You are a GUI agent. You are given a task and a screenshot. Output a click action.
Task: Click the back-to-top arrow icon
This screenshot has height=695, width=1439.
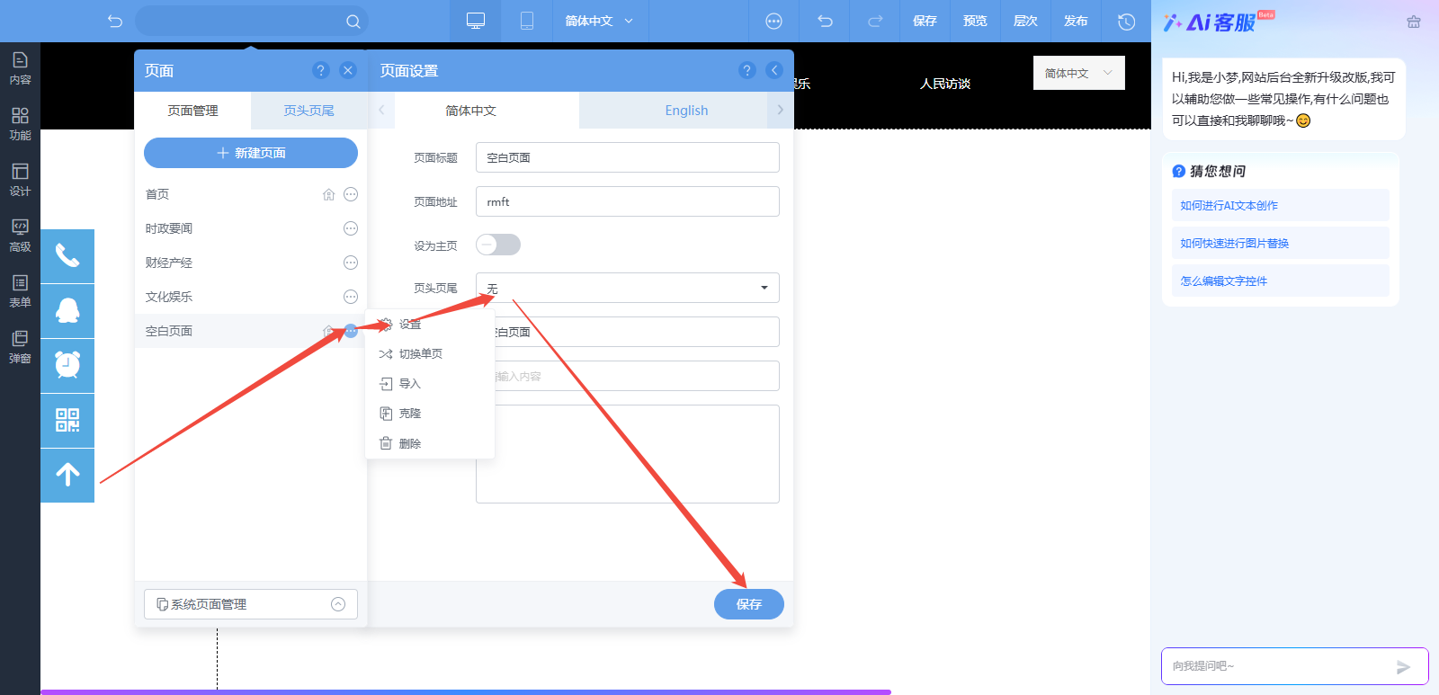click(67, 476)
